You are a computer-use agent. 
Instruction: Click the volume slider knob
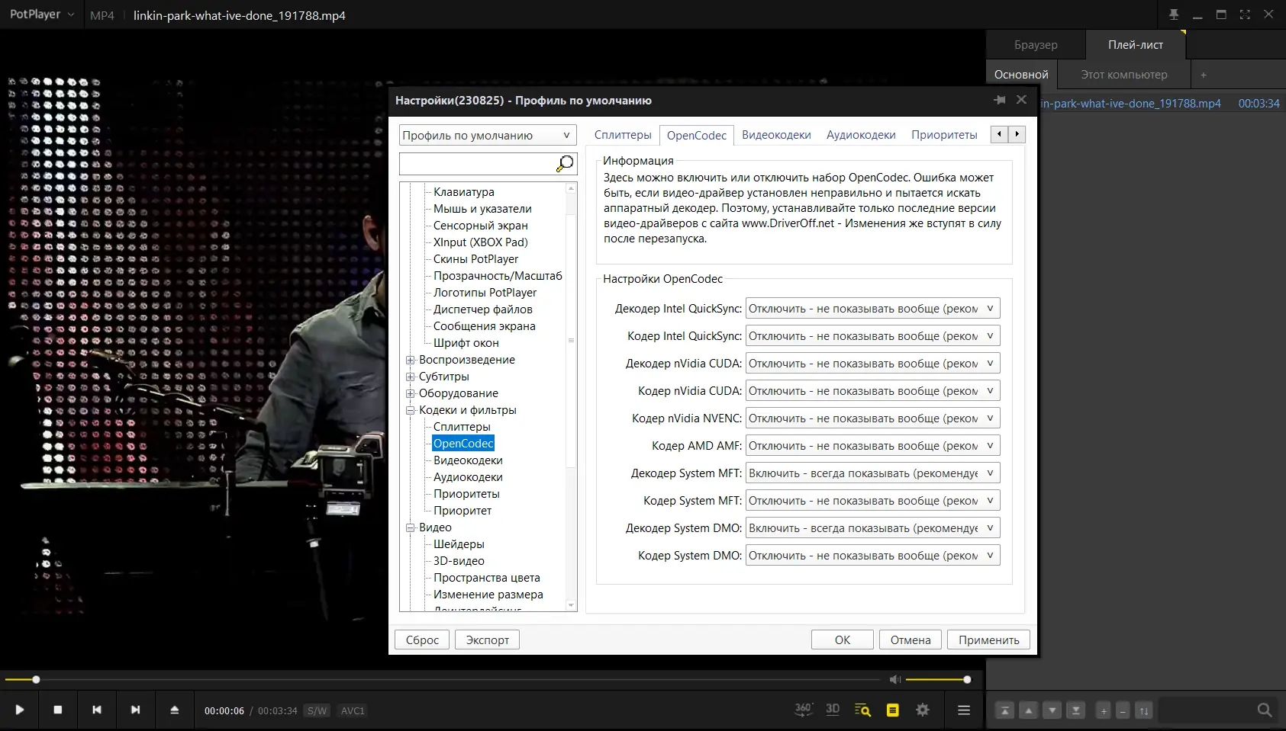coord(967,679)
